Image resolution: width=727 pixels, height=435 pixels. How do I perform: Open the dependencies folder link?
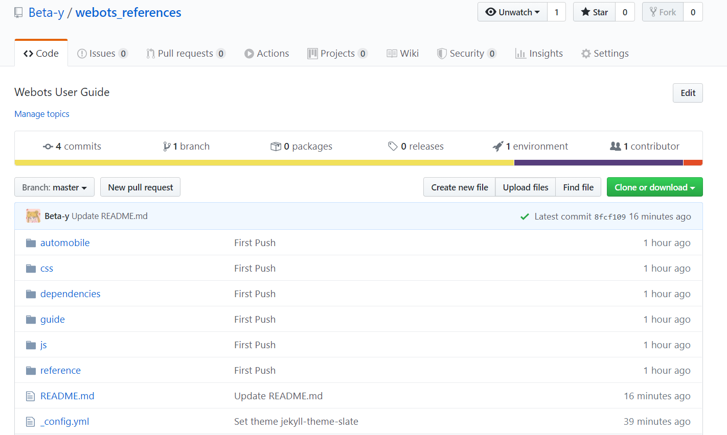coord(71,294)
